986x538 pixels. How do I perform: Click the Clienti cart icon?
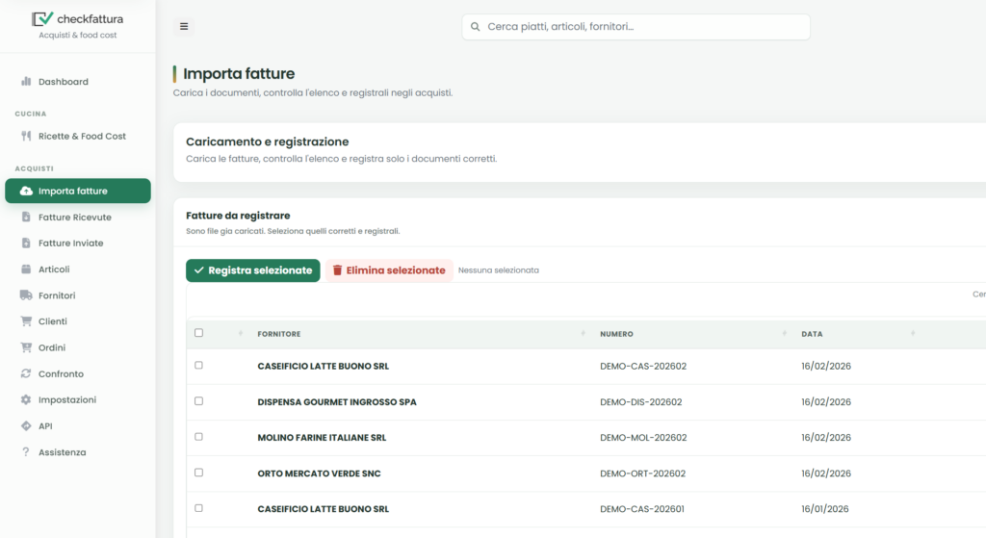click(x=26, y=321)
